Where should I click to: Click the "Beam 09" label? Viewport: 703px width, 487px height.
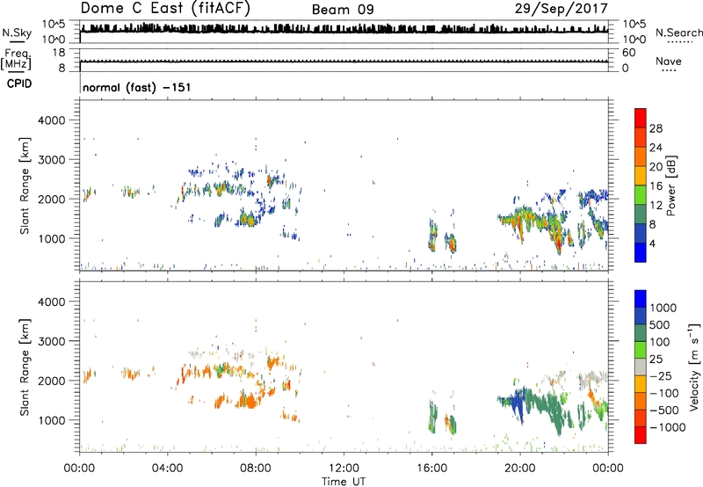click(x=343, y=10)
